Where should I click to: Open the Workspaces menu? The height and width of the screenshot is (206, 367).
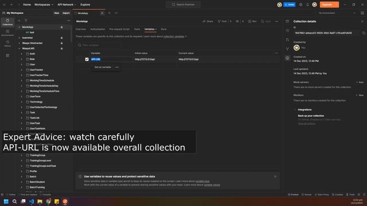(44, 5)
